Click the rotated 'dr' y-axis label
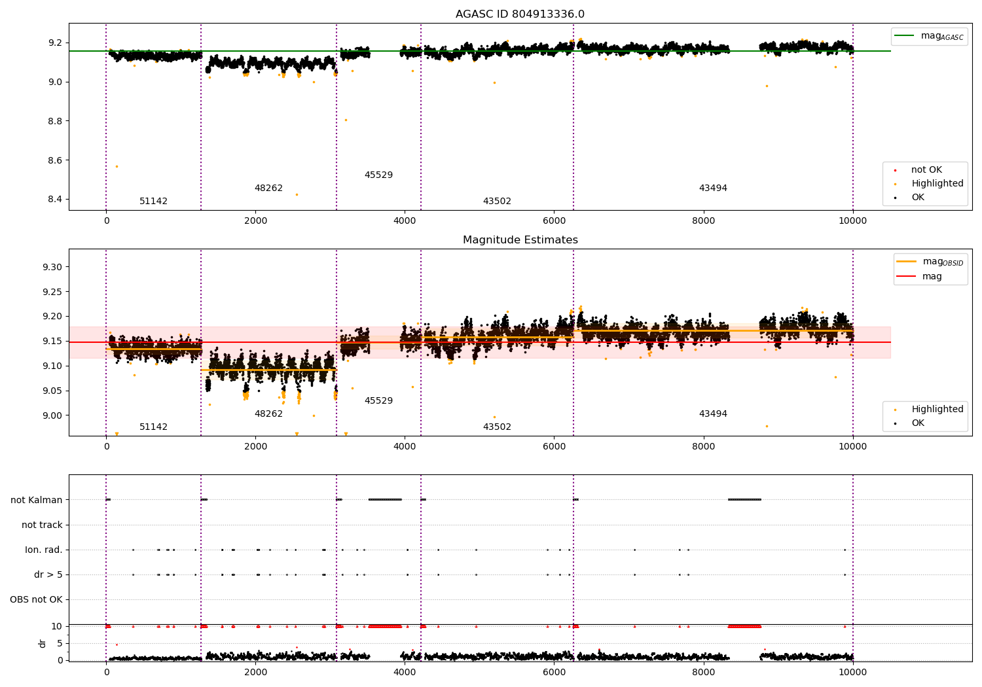The width and height of the screenshot is (982, 687). (43, 643)
